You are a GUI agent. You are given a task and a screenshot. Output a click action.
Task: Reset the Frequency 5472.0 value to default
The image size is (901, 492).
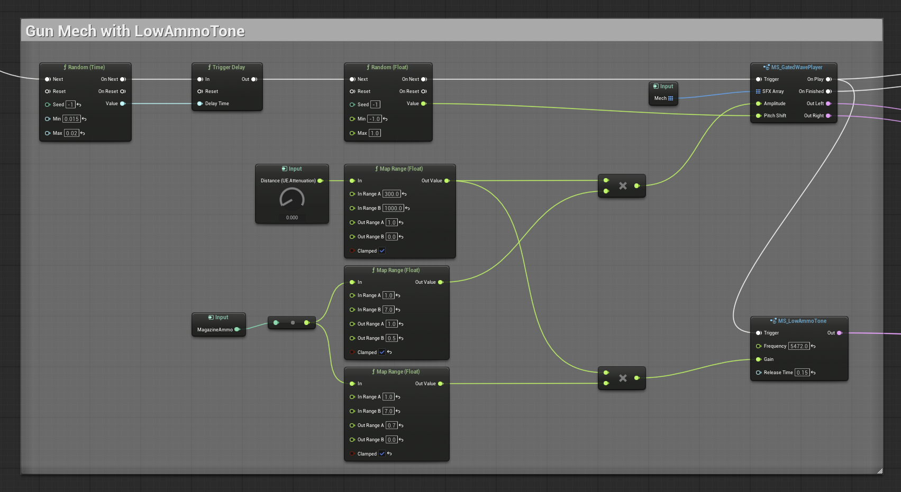(x=813, y=346)
